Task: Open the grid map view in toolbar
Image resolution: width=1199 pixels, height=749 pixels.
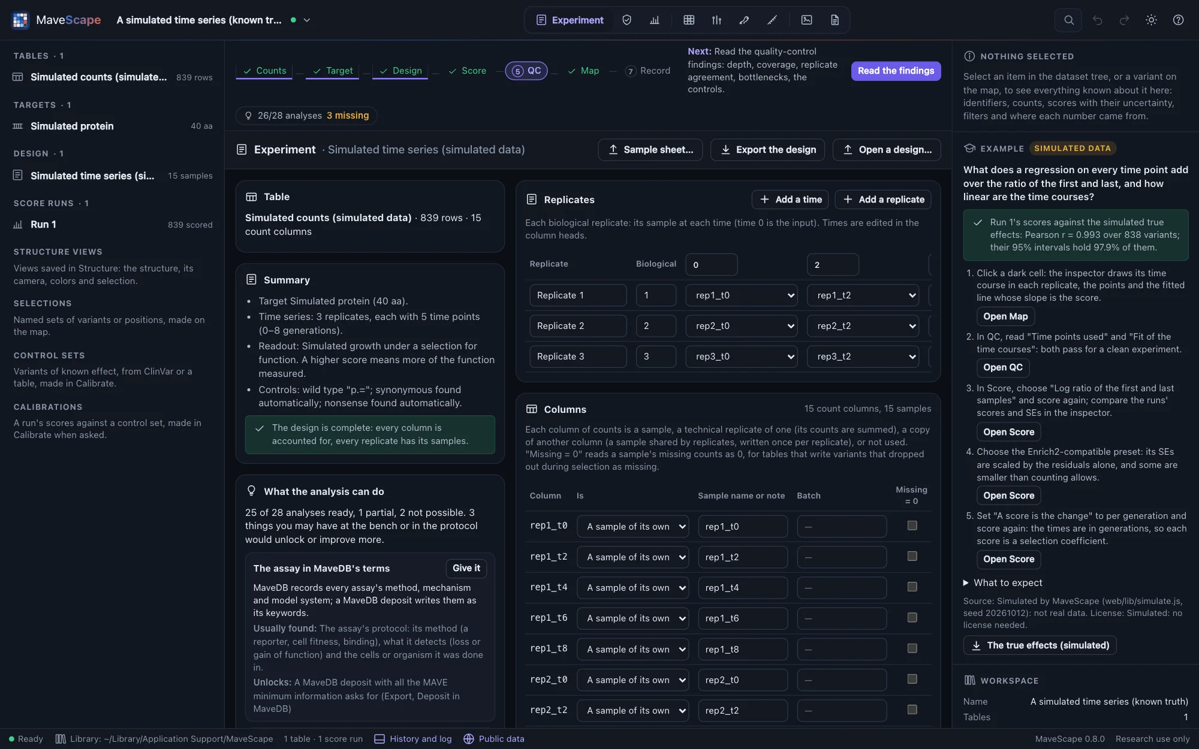Action: pyautogui.click(x=689, y=20)
